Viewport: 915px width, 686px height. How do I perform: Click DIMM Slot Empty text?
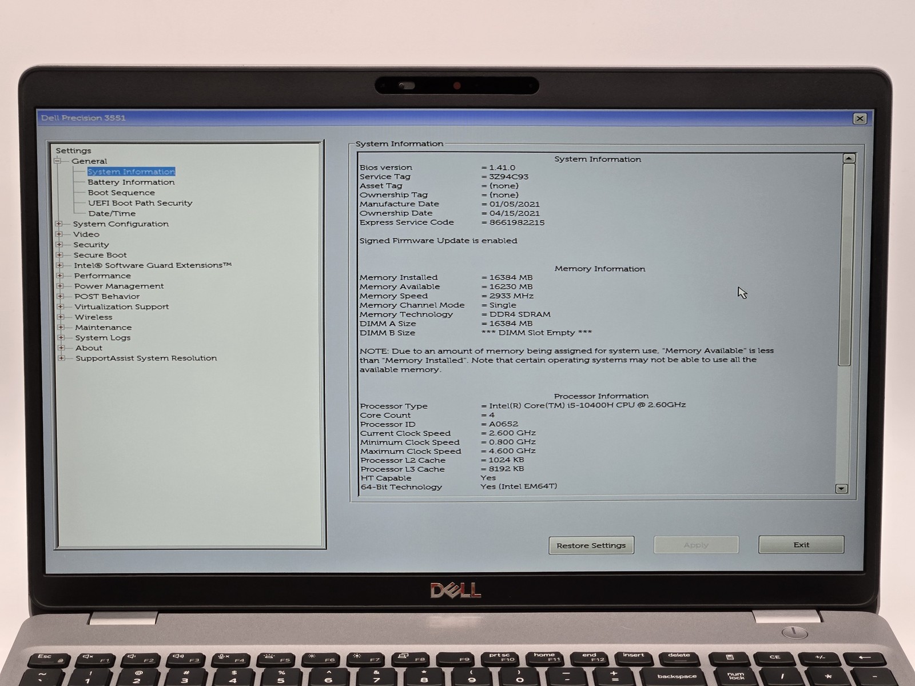tap(536, 332)
